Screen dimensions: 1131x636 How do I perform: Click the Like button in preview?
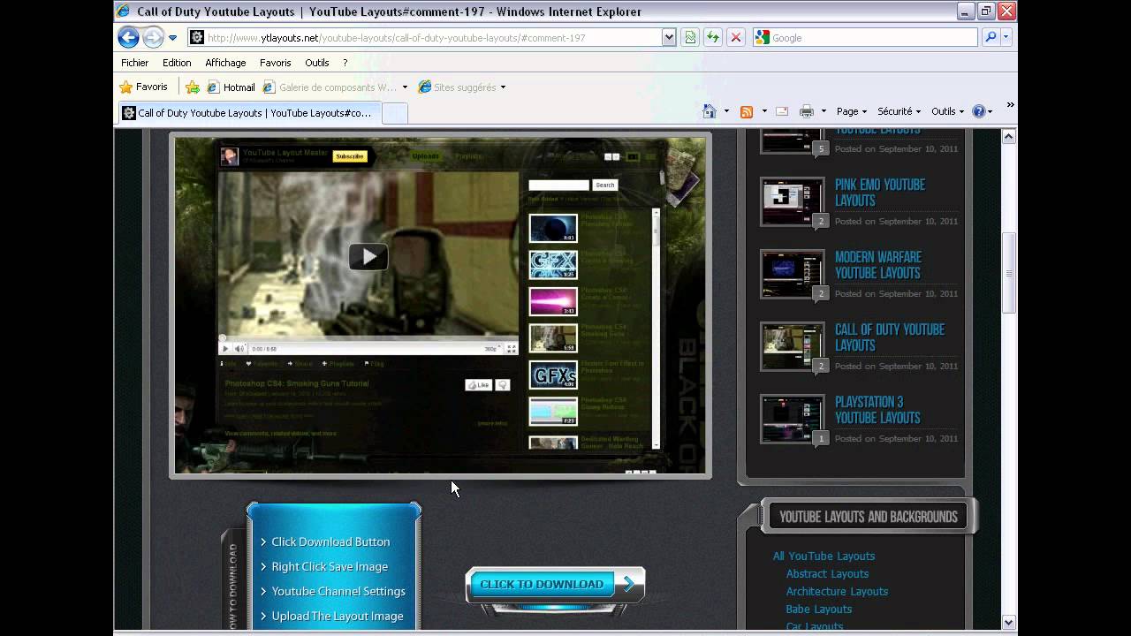pyautogui.click(x=478, y=385)
